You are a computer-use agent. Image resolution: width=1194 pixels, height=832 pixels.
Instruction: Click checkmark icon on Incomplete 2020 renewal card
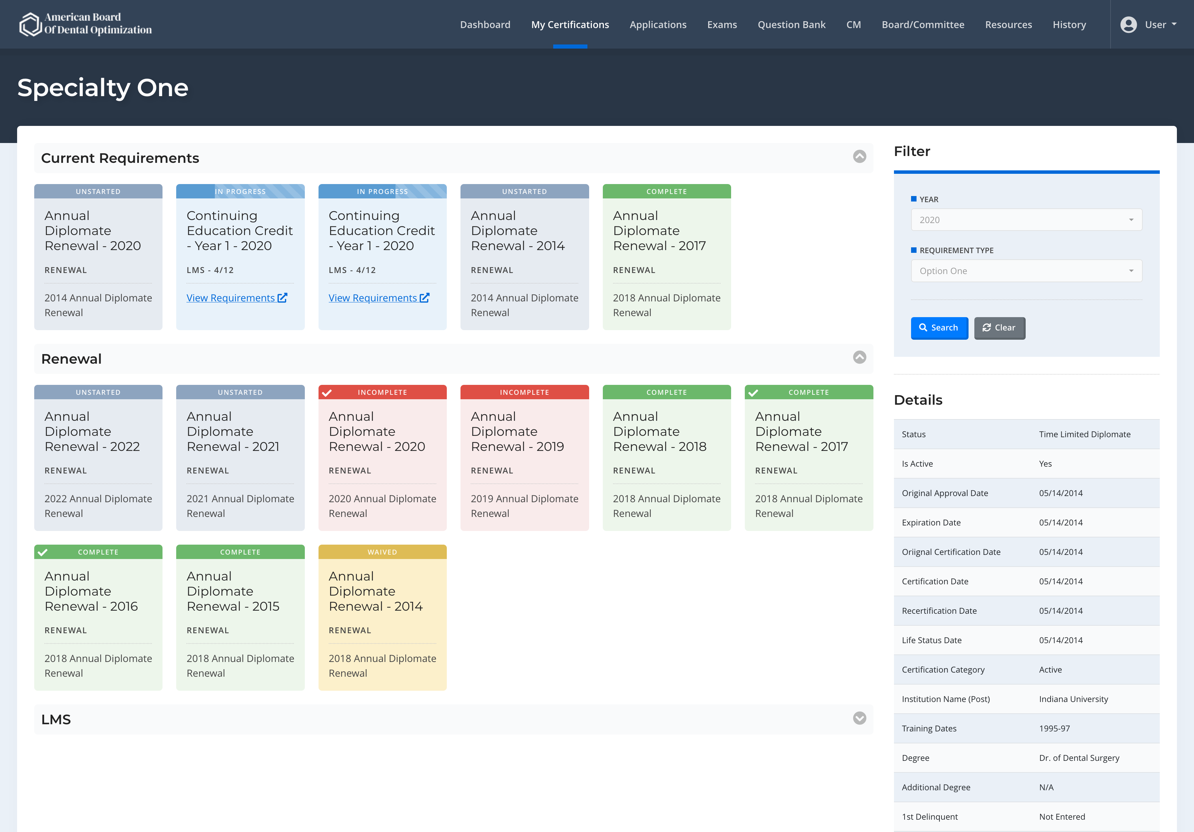[327, 393]
